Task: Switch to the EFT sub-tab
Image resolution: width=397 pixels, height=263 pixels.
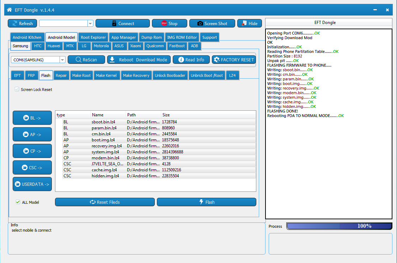Action: click(x=18, y=75)
